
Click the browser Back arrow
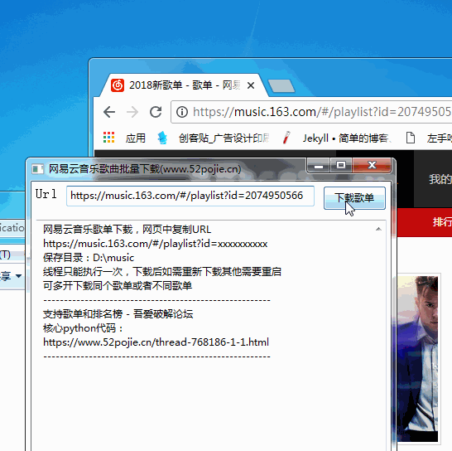coord(109,112)
